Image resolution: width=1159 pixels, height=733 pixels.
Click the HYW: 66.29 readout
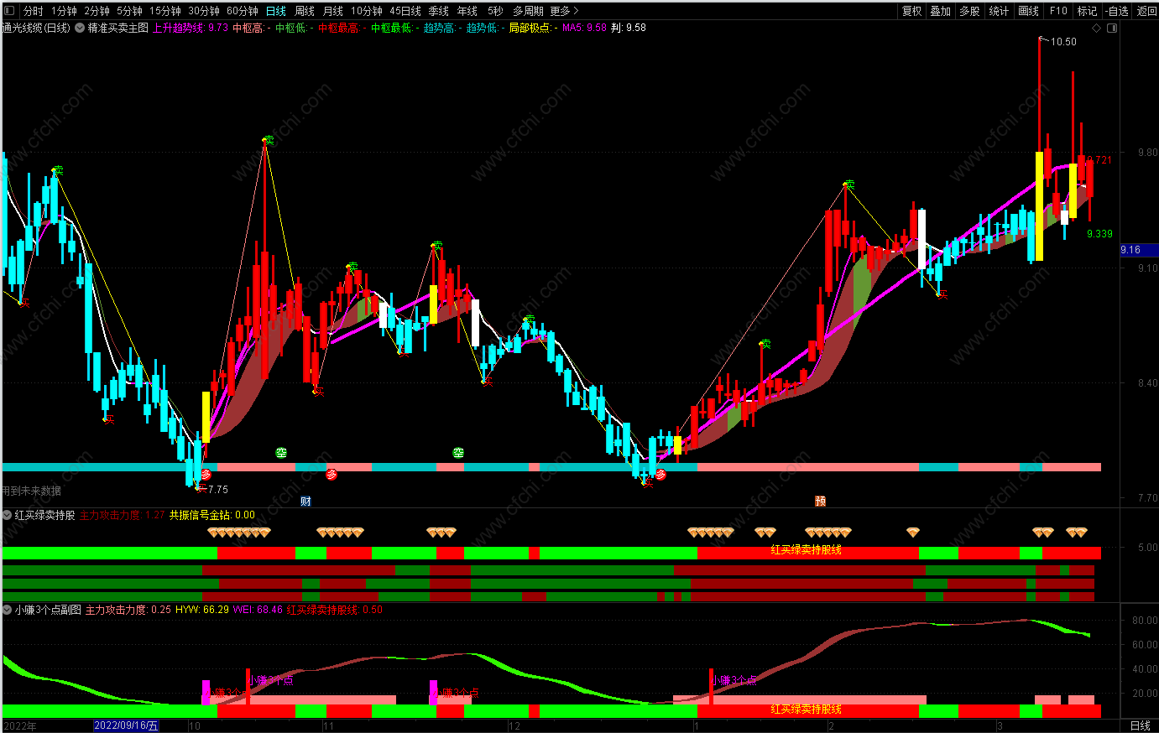click(202, 610)
